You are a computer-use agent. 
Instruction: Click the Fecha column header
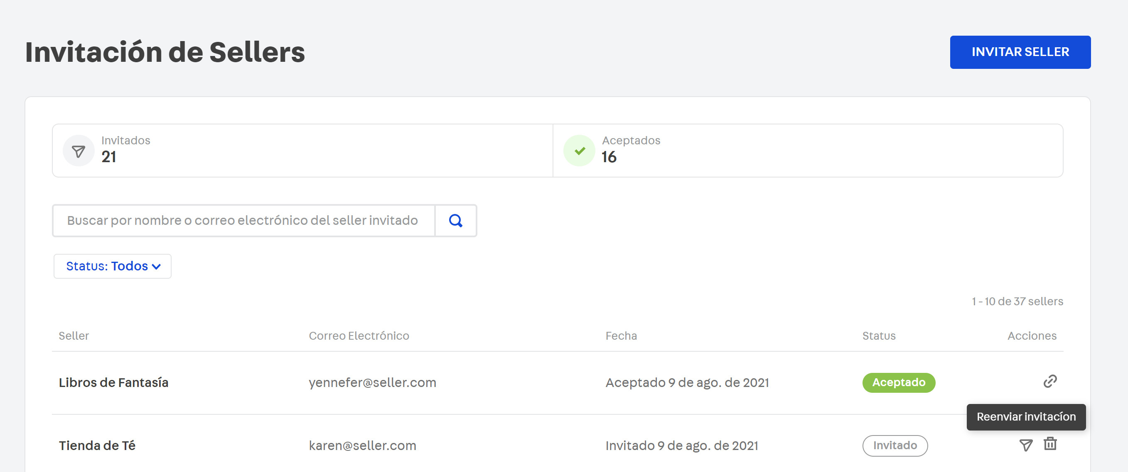pyautogui.click(x=621, y=336)
